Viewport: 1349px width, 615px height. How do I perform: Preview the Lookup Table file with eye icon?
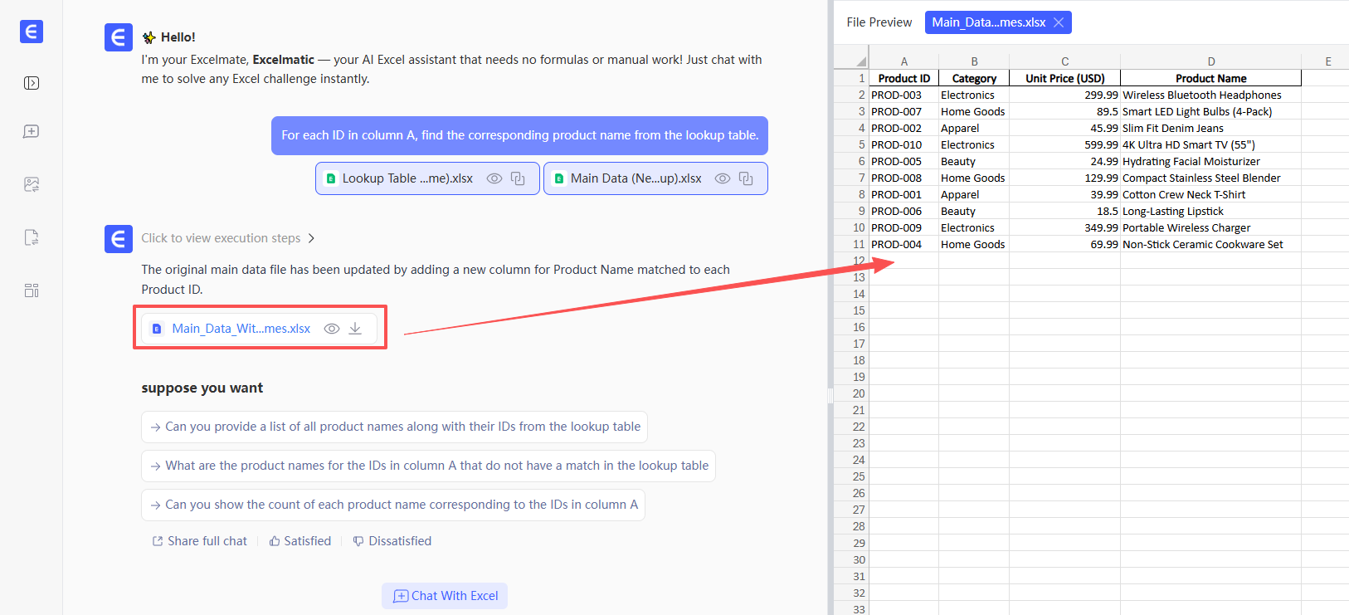click(494, 178)
